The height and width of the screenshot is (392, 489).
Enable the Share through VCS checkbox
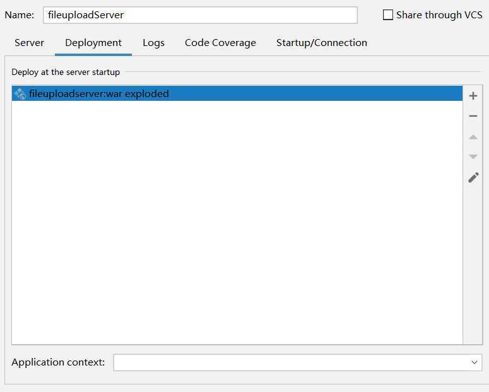click(x=387, y=14)
